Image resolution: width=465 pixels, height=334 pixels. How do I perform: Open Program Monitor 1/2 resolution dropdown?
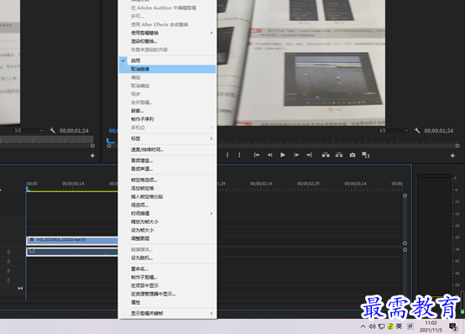point(394,131)
